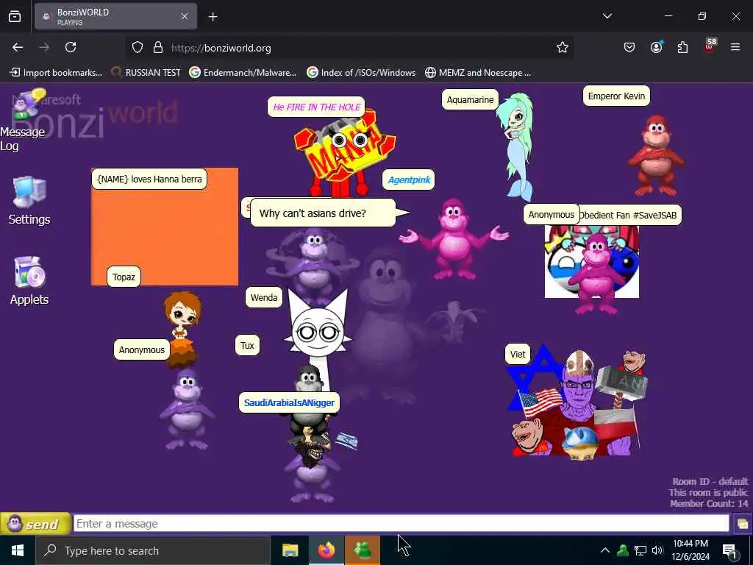Viewport: 753px width, 565px height.
Task: Click the Wenda white cat character
Action: [x=318, y=332]
